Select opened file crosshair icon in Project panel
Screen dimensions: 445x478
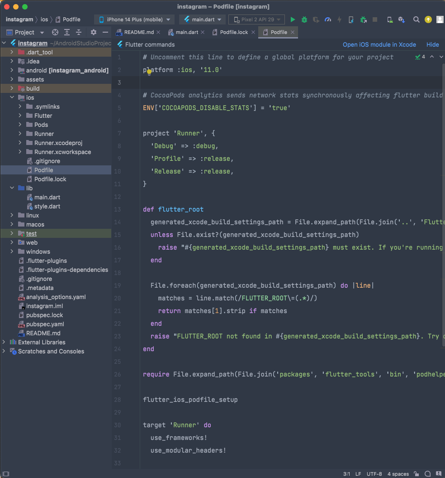(x=55, y=32)
